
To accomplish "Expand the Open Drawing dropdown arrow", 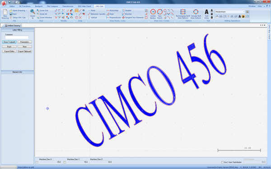I will 27,10.
